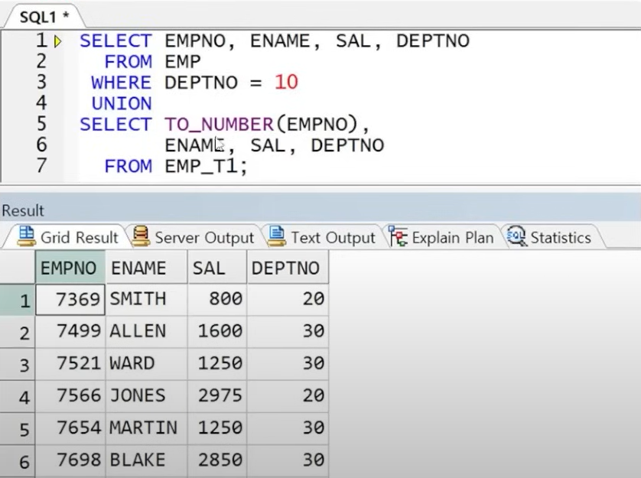Place cursor on the UNION keyword
The width and height of the screenshot is (641, 478).
(122, 103)
